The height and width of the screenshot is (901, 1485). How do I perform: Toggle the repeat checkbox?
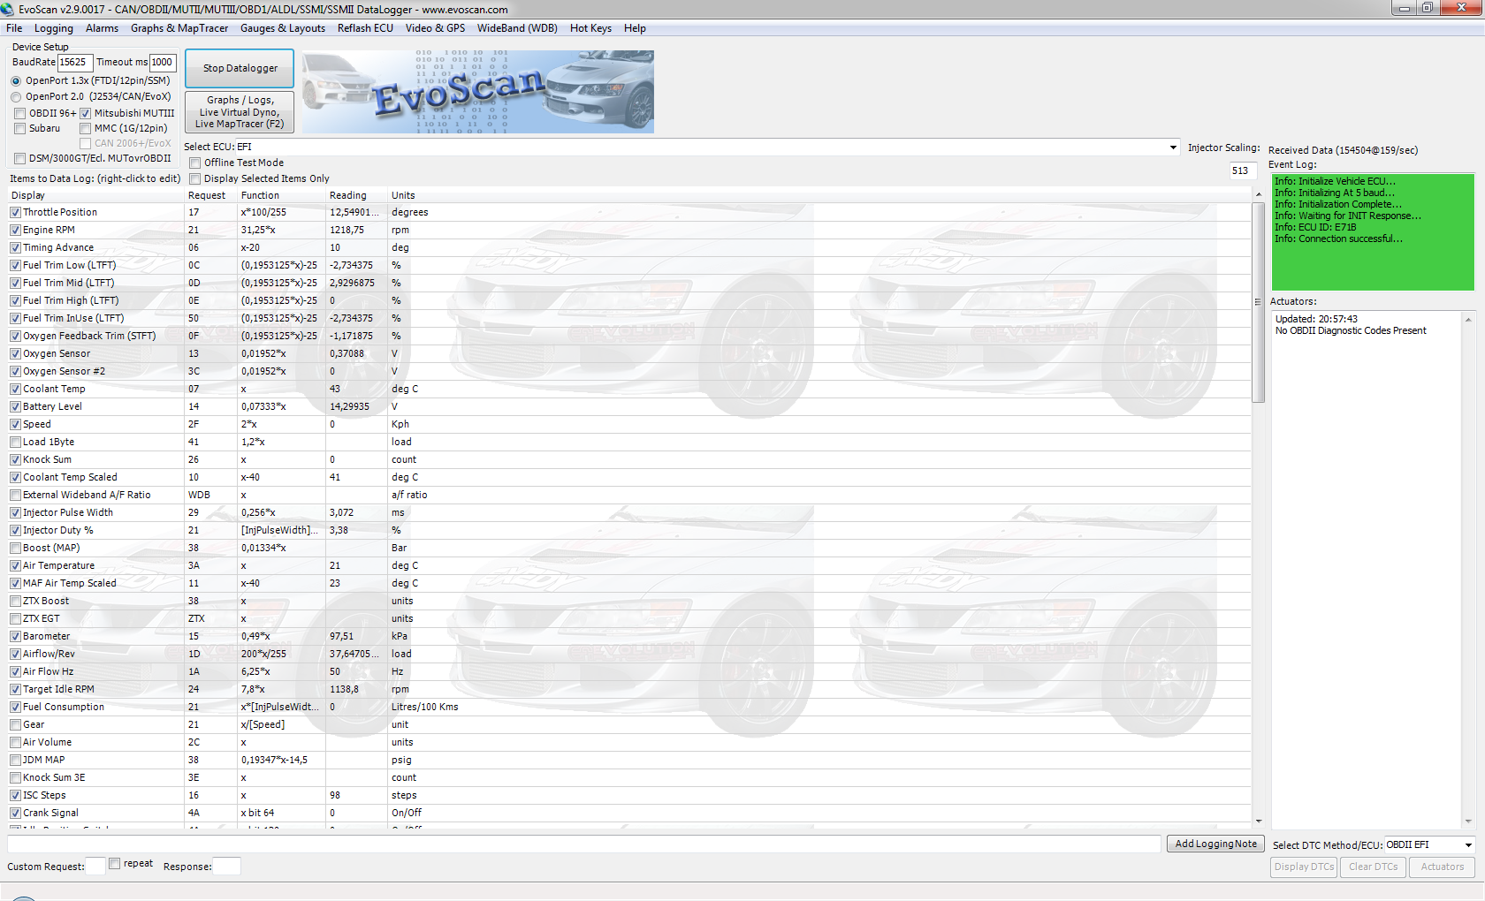click(x=114, y=864)
